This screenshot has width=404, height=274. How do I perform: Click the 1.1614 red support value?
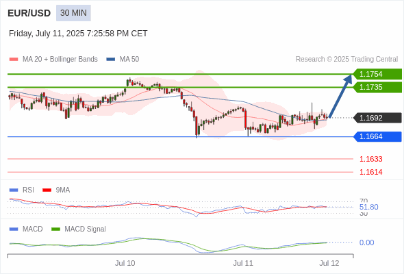370,172
